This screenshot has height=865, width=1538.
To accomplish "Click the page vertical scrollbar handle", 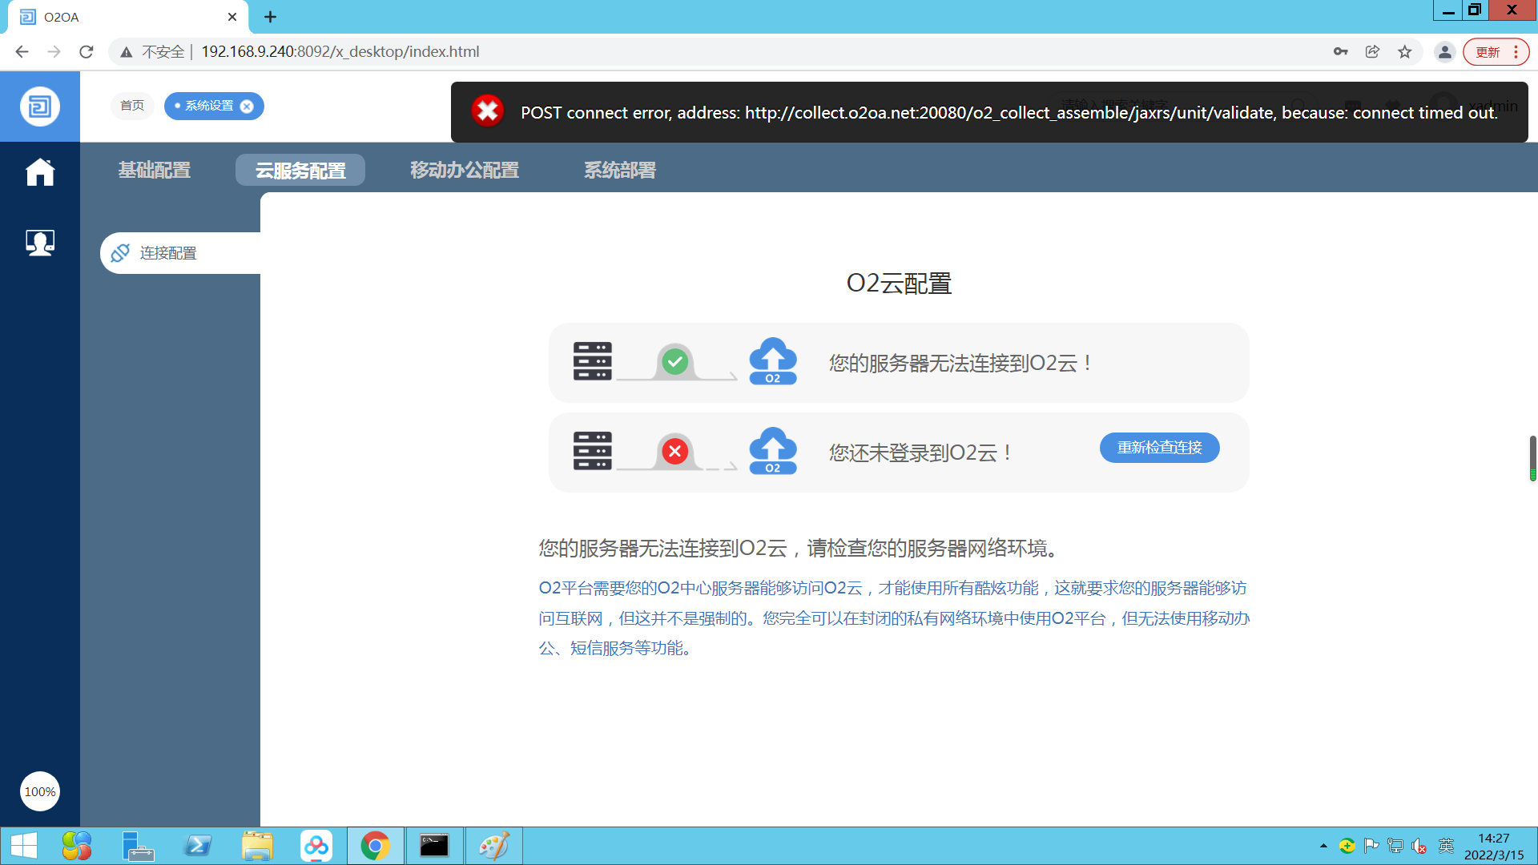I will 1532,457.
